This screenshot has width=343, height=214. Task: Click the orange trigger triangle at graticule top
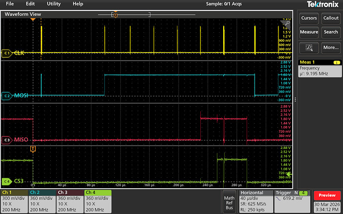point(33,20)
